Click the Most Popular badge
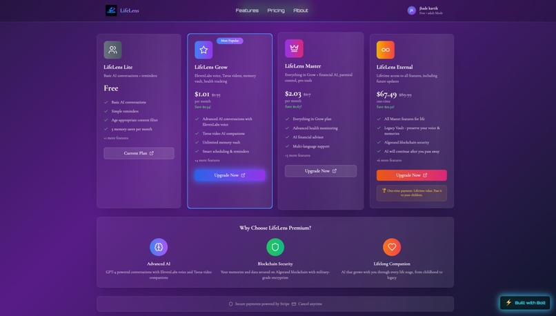 [230, 41]
